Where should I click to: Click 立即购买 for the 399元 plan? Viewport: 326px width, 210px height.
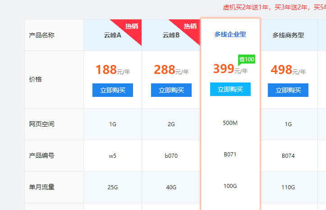click(230, 89)
